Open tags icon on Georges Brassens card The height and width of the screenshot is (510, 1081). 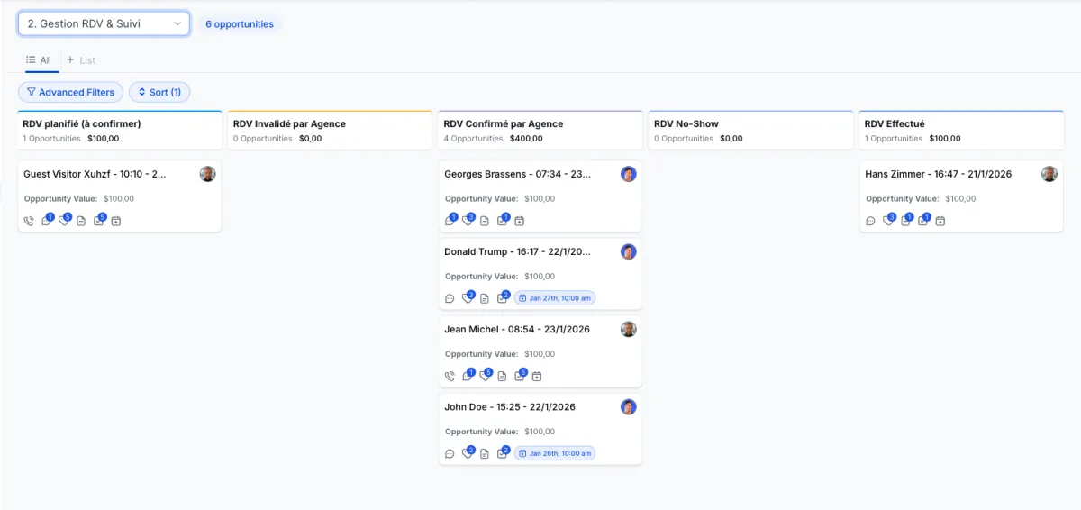click(468, 221)
